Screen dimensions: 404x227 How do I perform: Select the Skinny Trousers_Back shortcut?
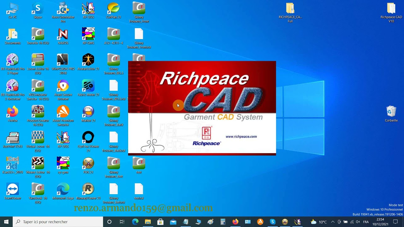114,116
